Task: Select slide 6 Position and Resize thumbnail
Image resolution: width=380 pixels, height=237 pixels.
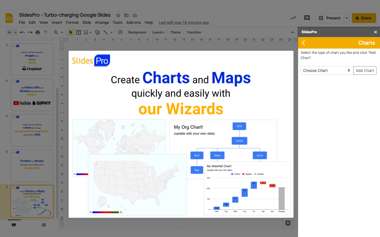Action: click(x=32, y=166)
